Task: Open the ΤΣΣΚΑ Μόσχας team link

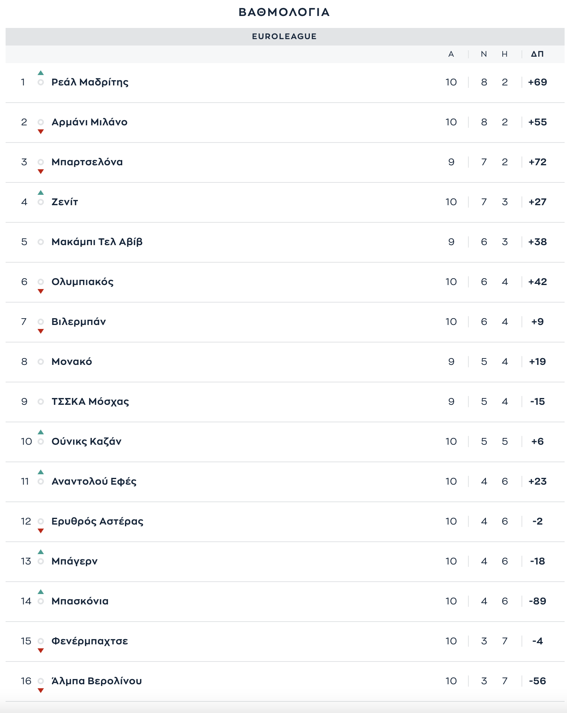Action: click(x=90, y=402)
